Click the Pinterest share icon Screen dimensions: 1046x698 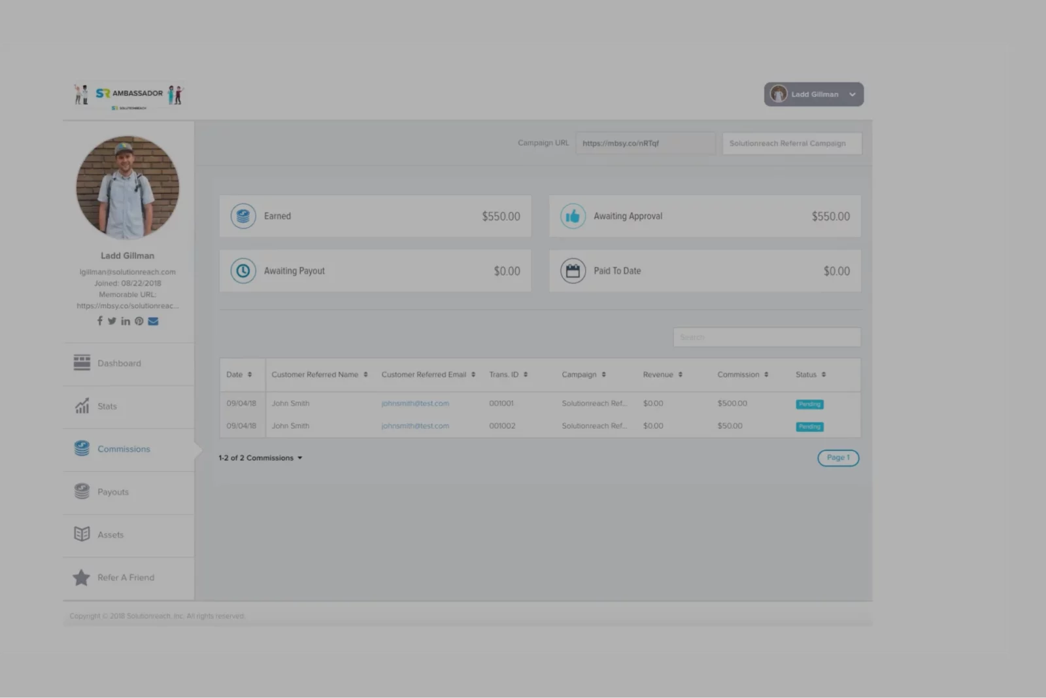click(139, 321)
